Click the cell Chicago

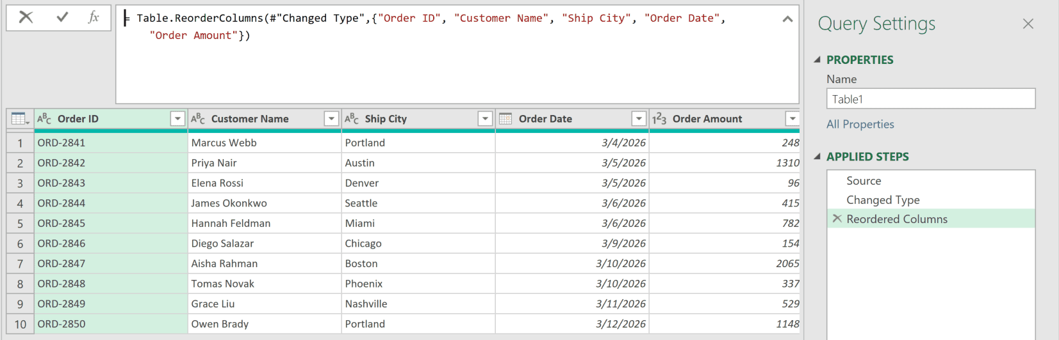pos(418,243)
